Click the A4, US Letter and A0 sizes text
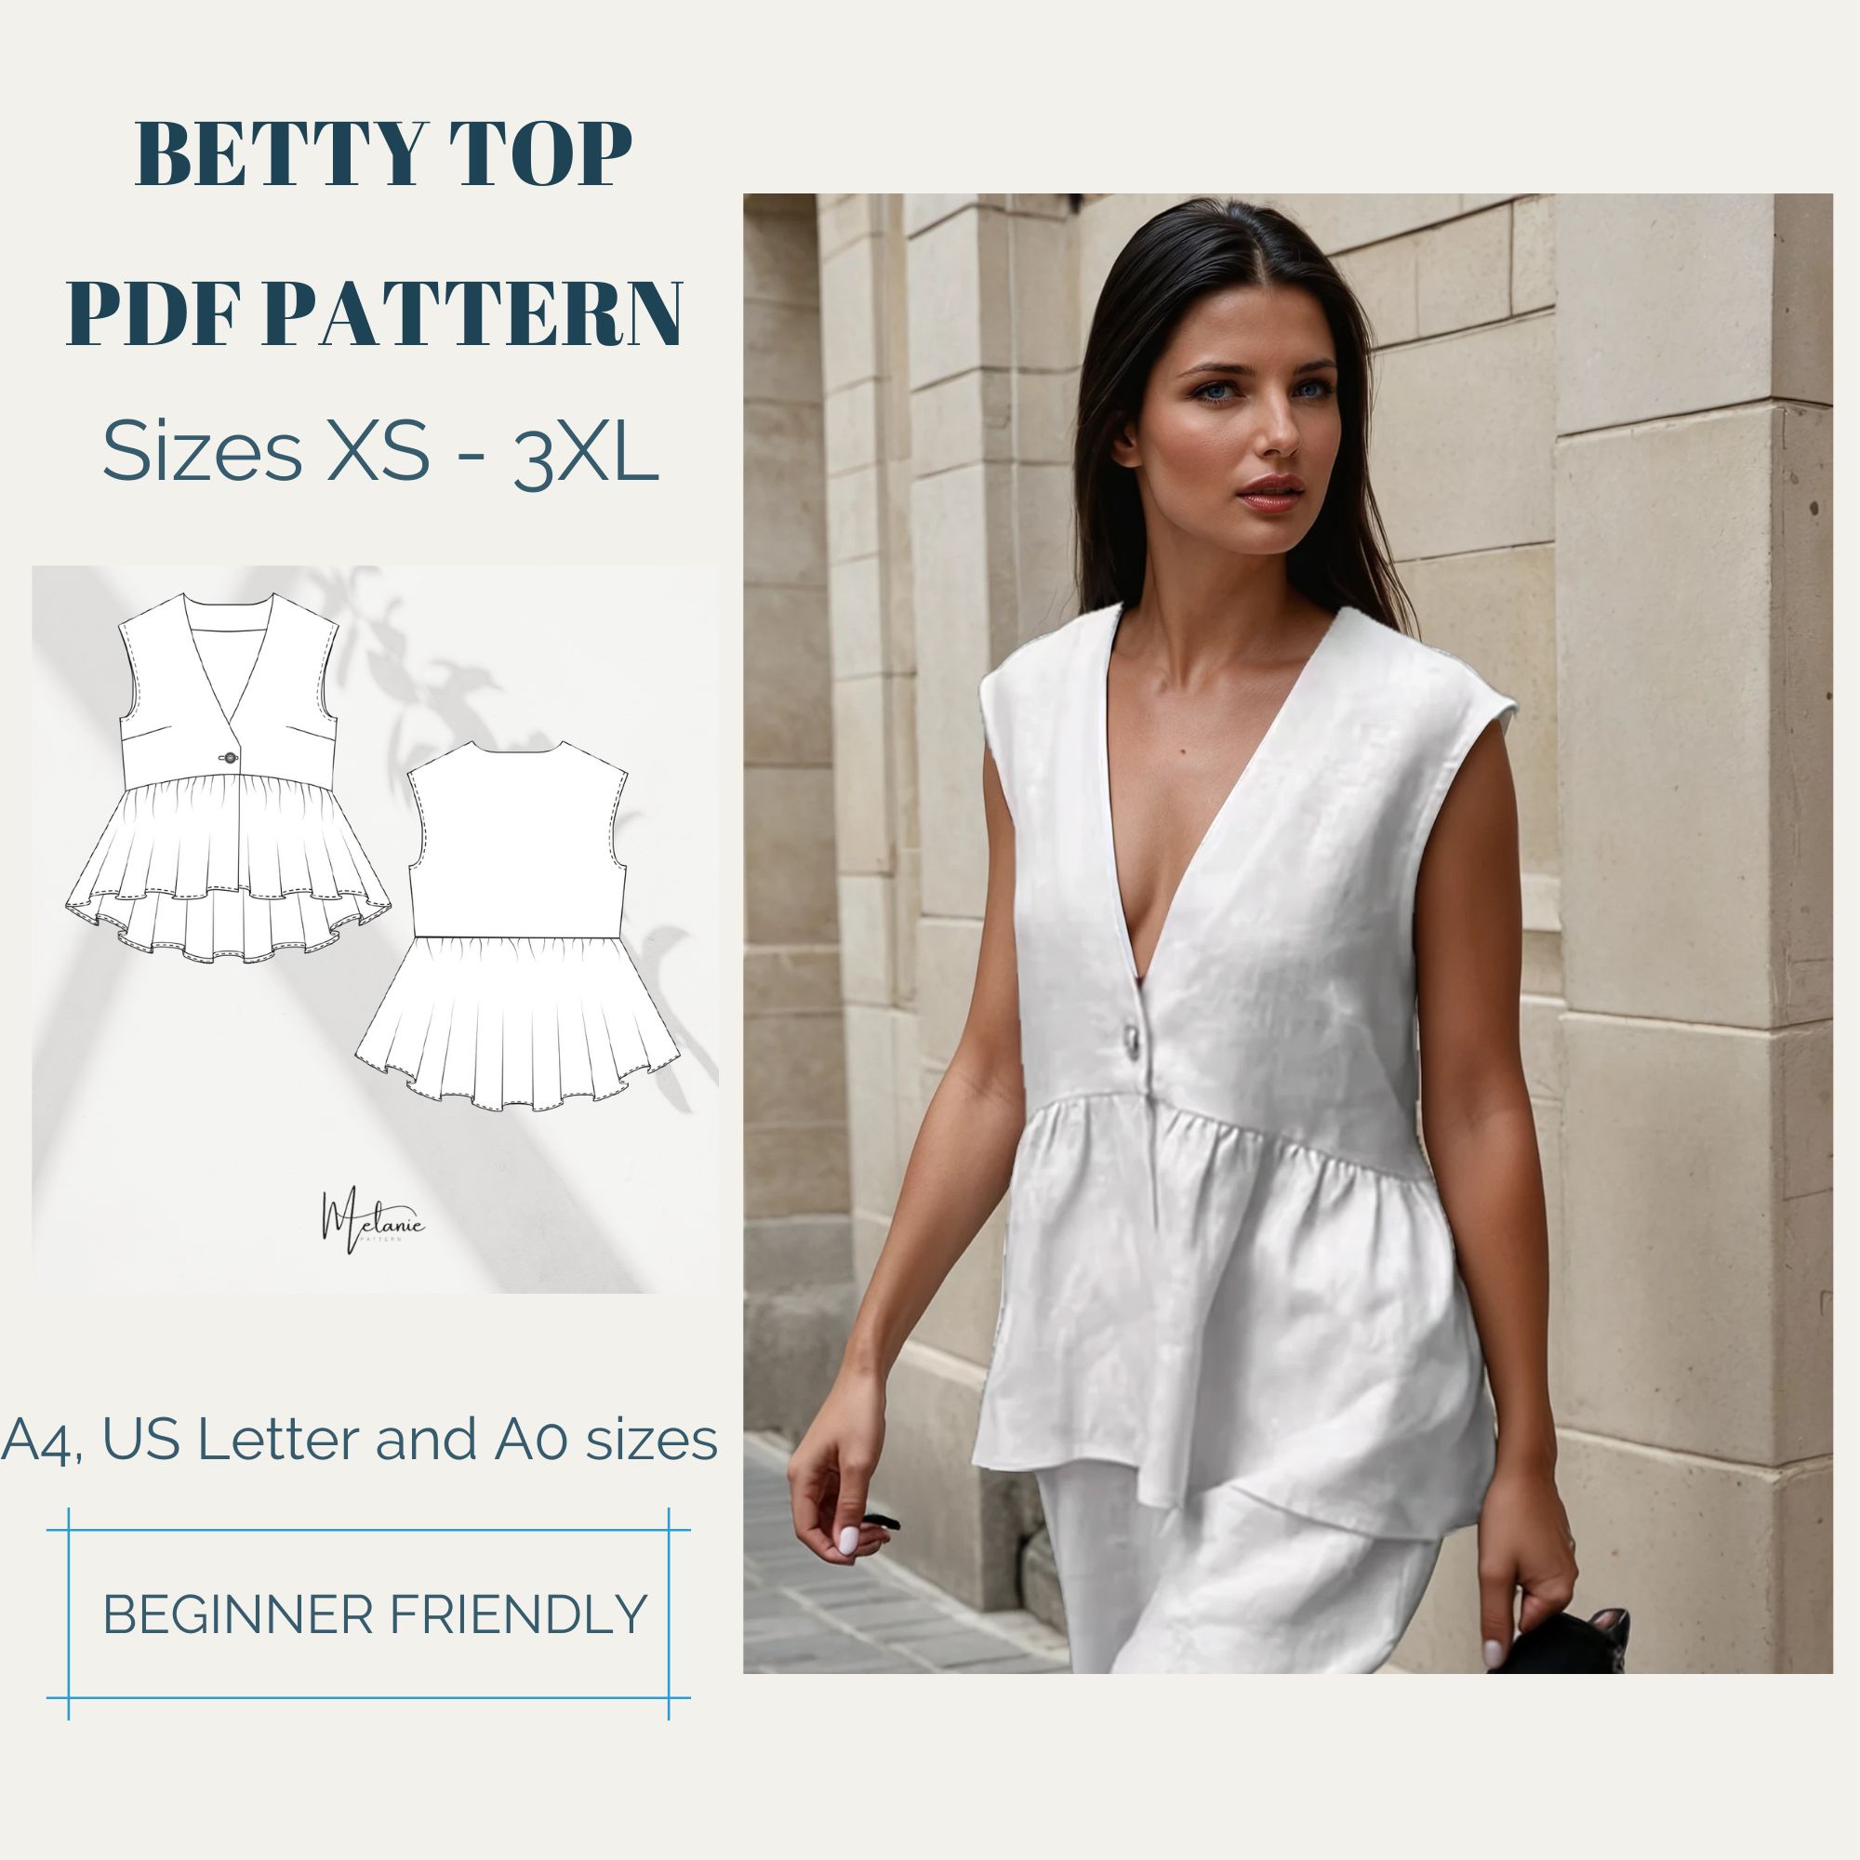 [x=359, y=1441]
